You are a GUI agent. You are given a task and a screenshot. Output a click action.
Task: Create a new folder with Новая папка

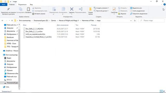(91, 11)
